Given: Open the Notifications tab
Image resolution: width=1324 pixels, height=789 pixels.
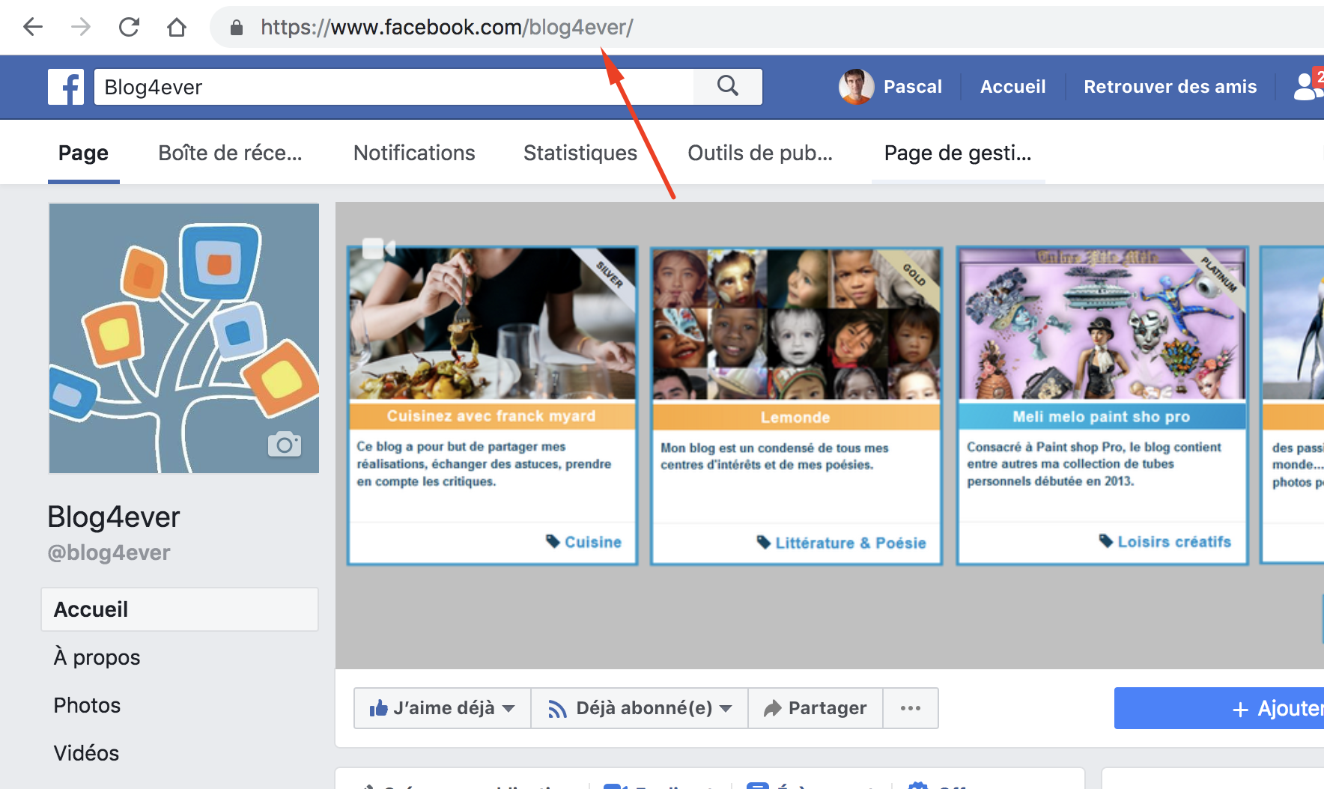Looking at the screenshot, I should 414,153.
